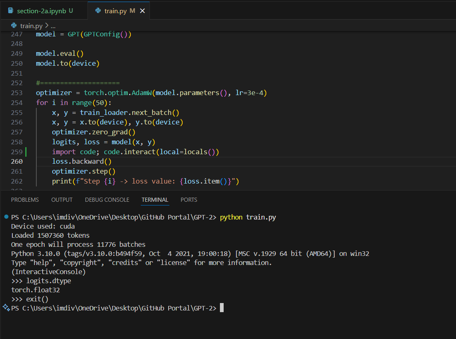This screenshot has width=456, height=339.
Task: Place cursor on 'model.to(device)' line
Action: click(x=68, y=64)
